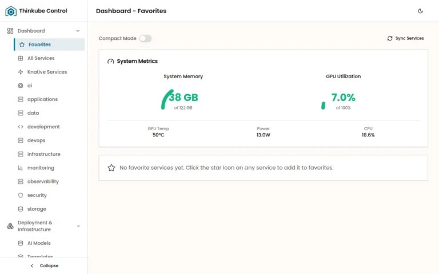Click the devops server icon
439x274 pixels.
coord(21,140)
